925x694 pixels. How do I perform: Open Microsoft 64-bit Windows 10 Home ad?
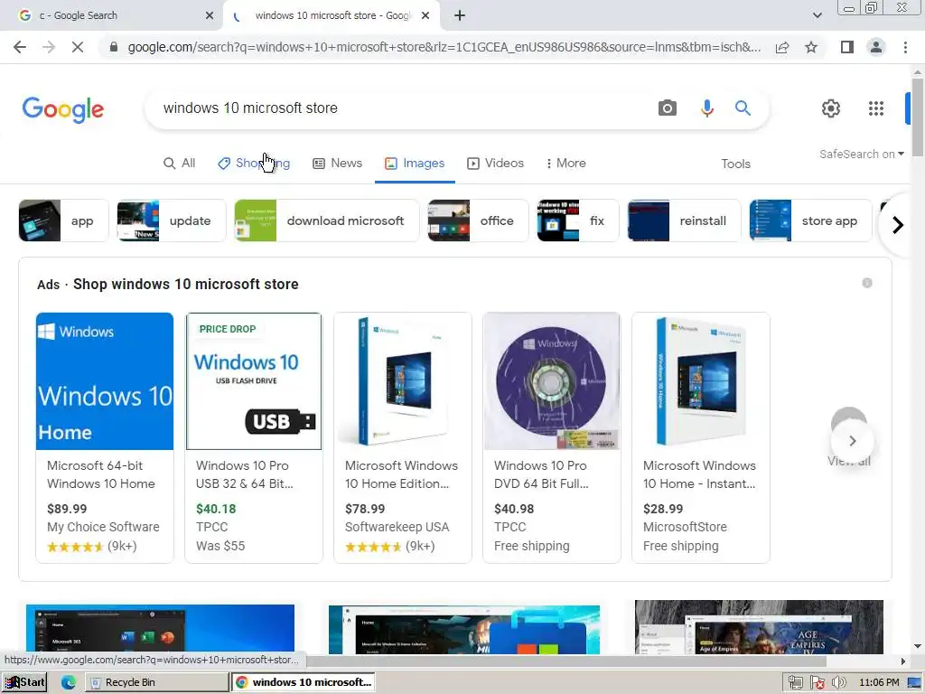point(105,438)
